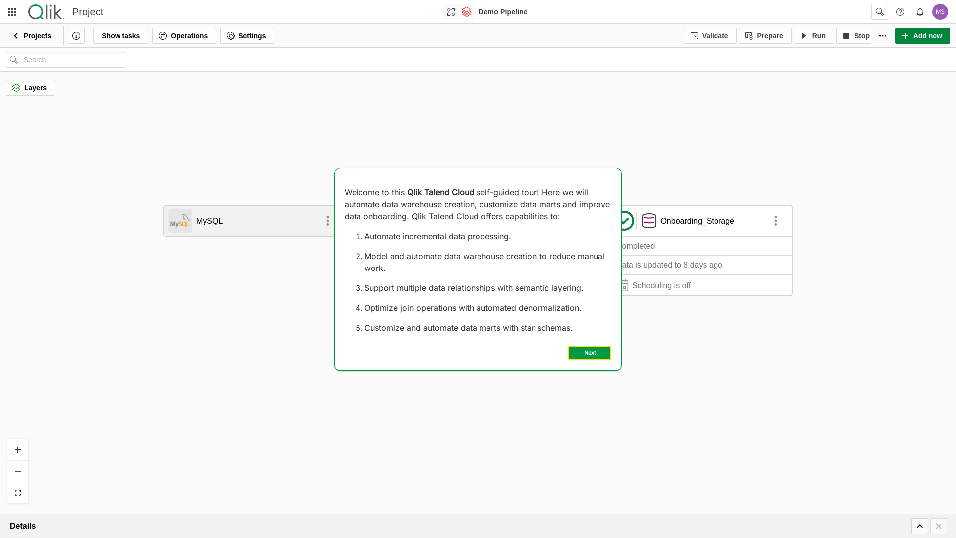Open the MS user avatar menu
The image size is (956, 538).
pyautogui.click(x=940, y=12)
